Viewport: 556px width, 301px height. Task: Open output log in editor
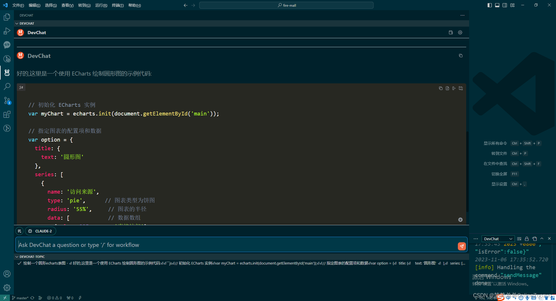535,239
